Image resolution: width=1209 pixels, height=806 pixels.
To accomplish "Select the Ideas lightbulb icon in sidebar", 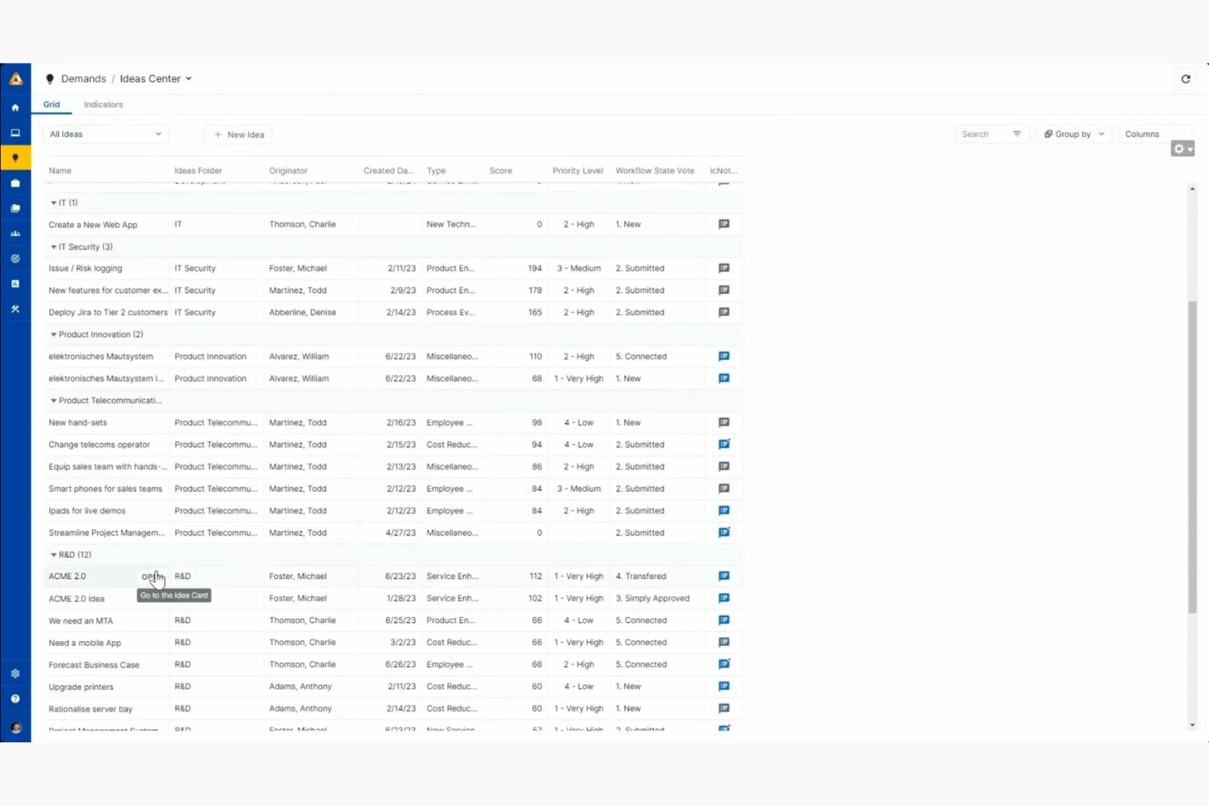I will click(15, 157).
